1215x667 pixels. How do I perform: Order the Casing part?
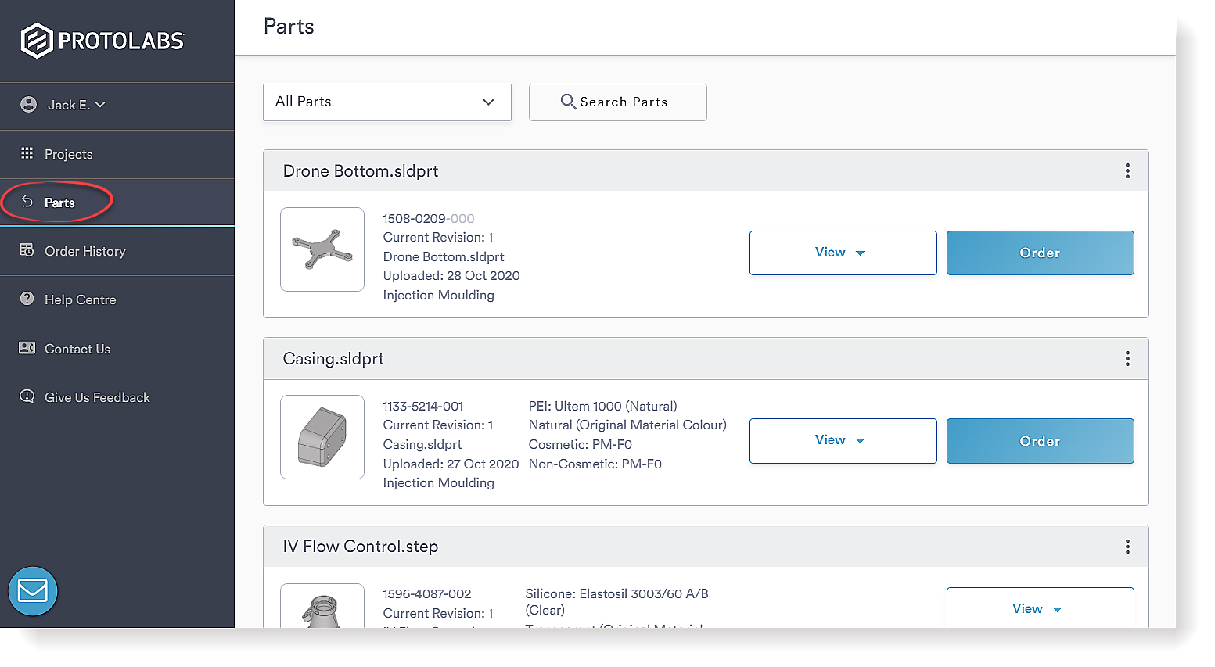click(1041, 441)
